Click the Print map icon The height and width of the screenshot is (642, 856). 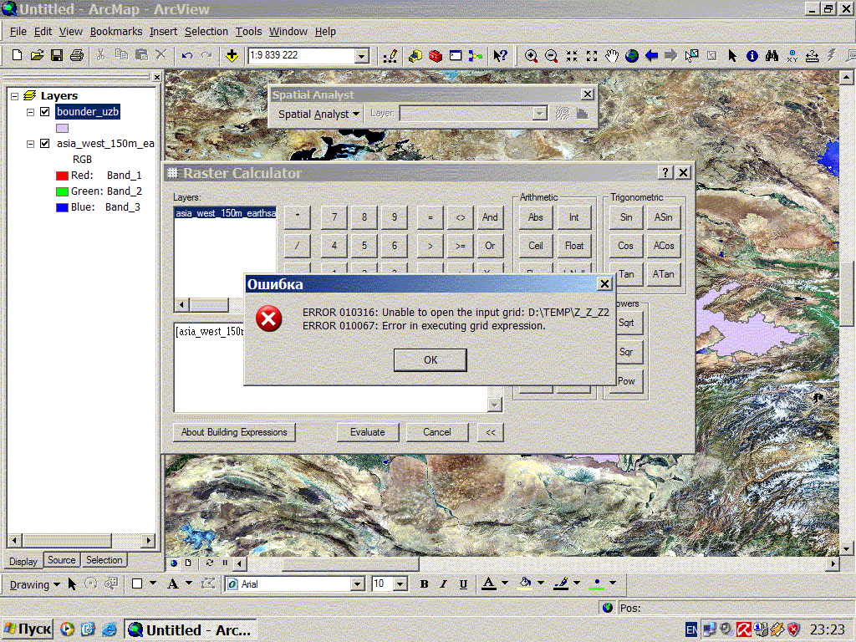[77, 56]
